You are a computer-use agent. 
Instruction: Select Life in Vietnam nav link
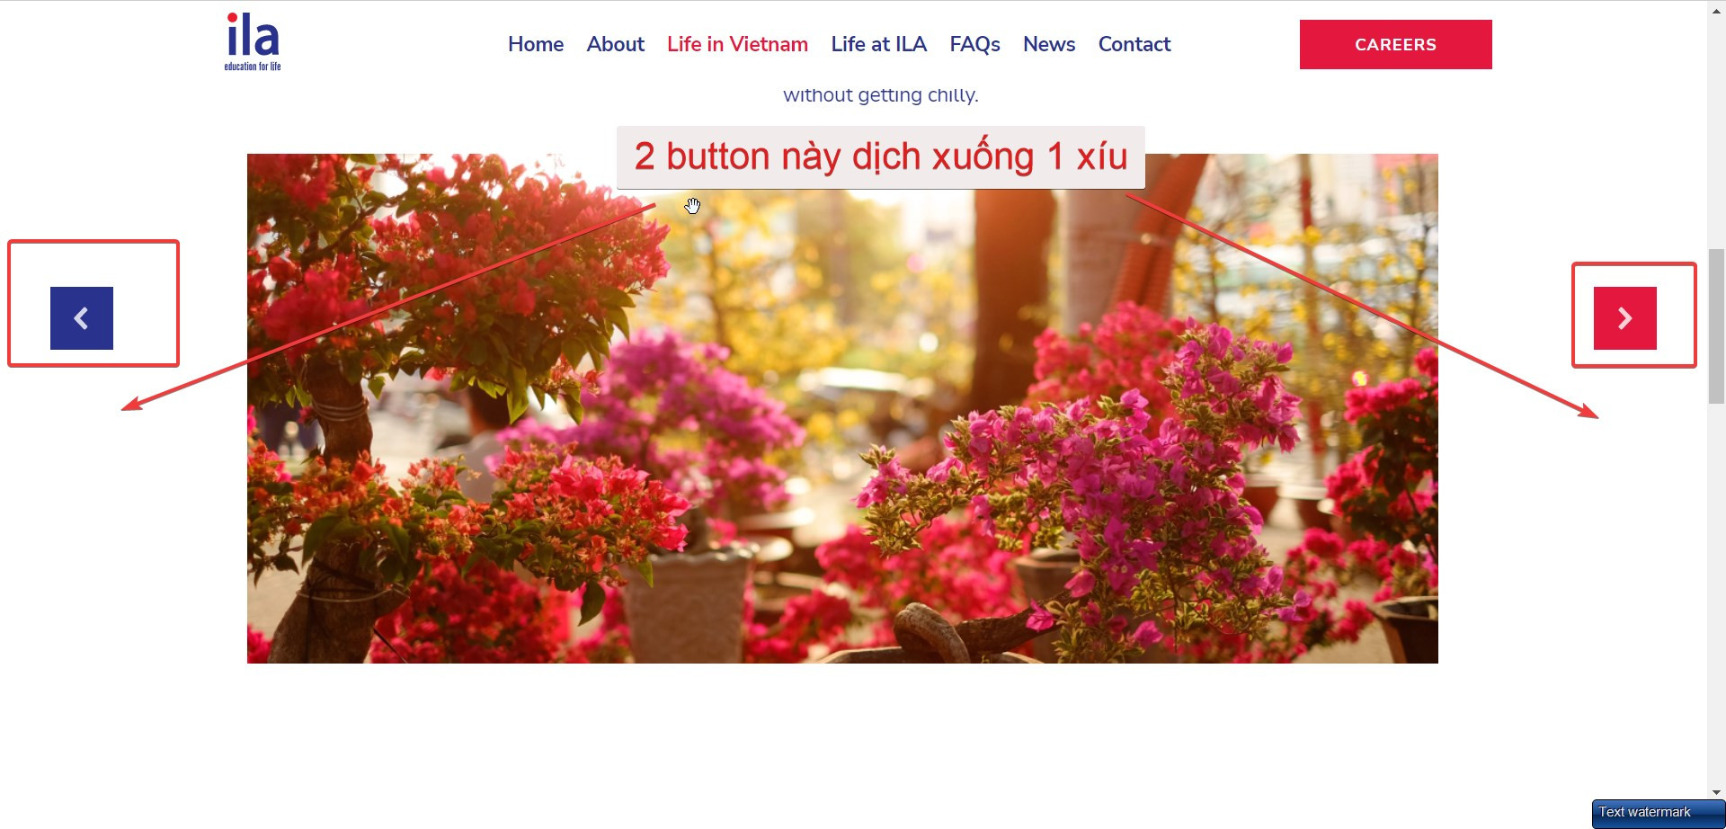point(737,44)
